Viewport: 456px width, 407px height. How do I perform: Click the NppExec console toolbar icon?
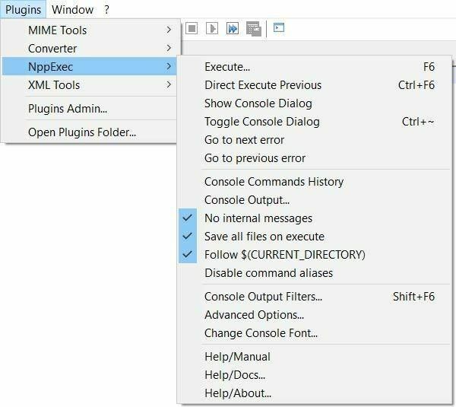pyautogui.click(x=279, y=27)
